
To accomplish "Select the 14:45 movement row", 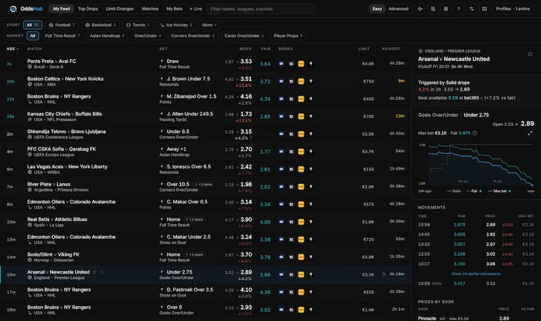I will [x=476, y=234].
